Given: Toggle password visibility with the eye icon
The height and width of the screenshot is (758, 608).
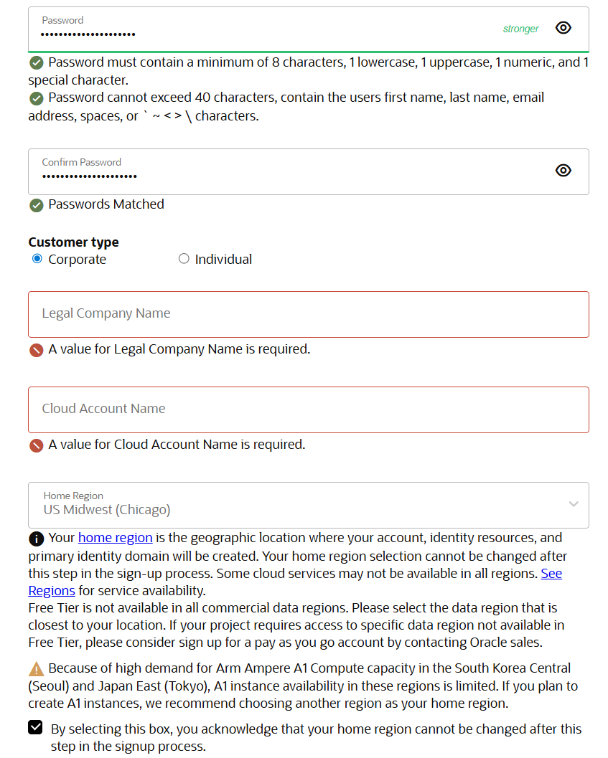Looking at the screenshot, I should click(x=563, y=27).
